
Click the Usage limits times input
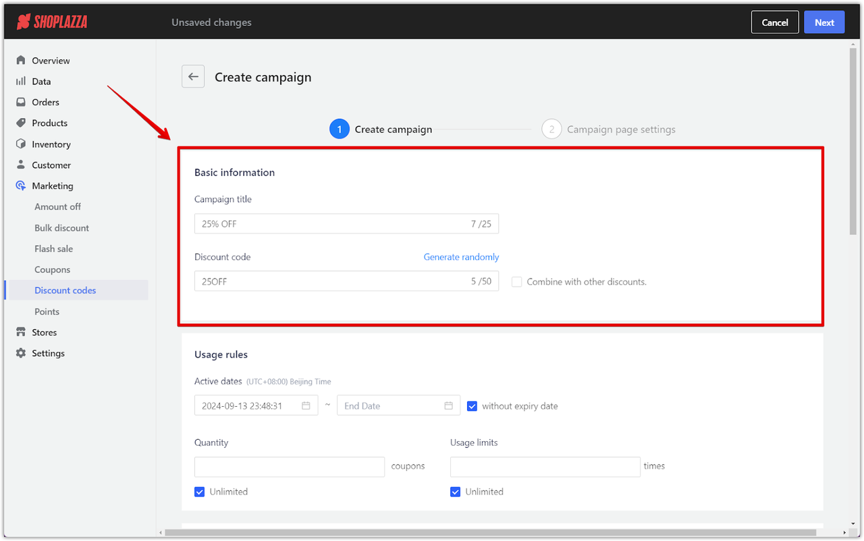(x=545, y=467)
